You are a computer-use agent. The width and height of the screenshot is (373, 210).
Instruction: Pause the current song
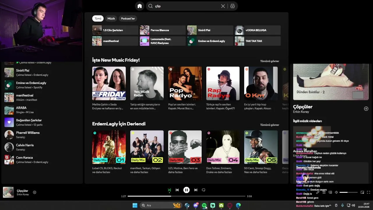[x=186, y=190]
